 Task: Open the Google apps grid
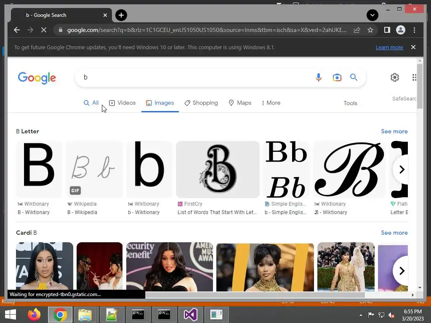[414, 77]
